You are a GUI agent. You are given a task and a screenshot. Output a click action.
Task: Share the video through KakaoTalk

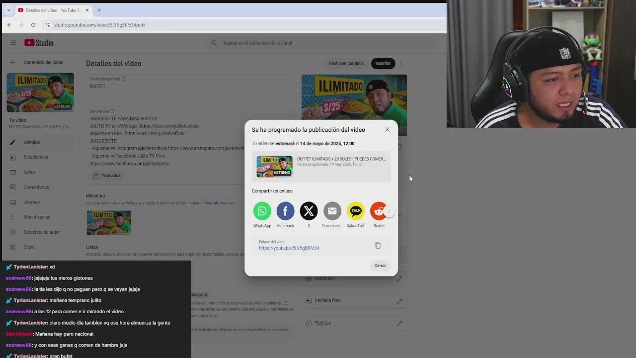click(355, 211)
